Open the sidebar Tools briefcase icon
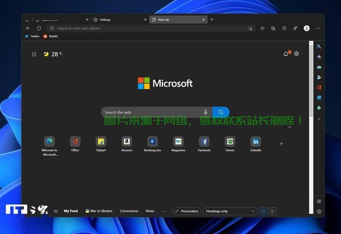The width and height of the screenshot is (341, 234). [319, 67]
